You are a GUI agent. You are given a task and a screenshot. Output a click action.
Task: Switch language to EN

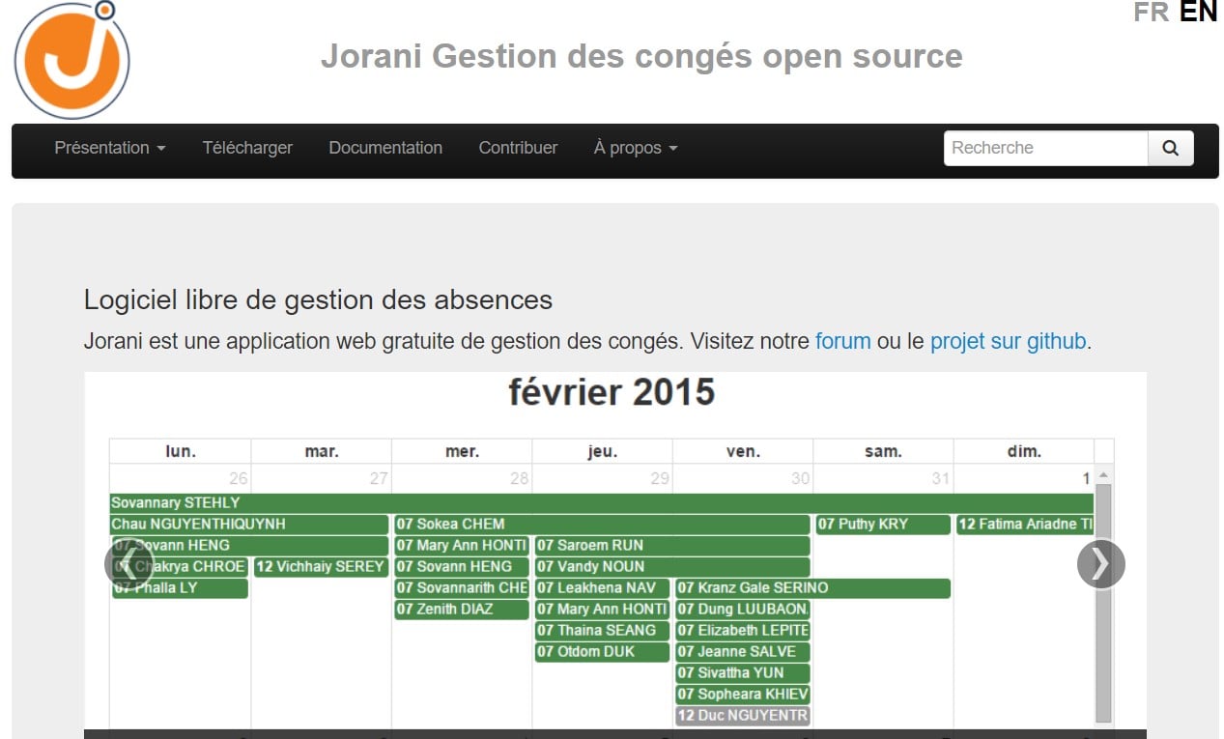(x=1199, y=12)
